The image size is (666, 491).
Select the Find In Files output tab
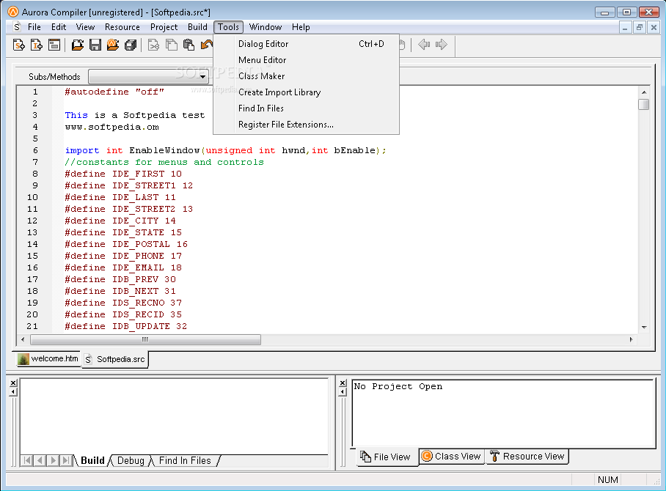pos(185,460)
